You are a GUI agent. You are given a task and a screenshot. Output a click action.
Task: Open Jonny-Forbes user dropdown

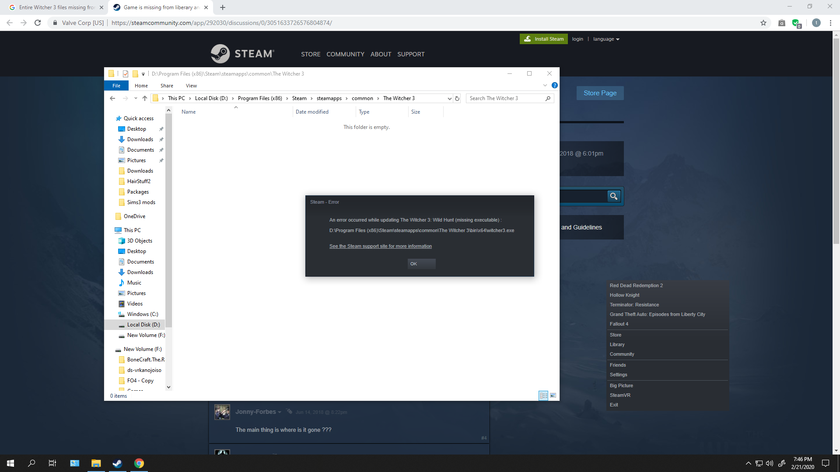(280, 412)
